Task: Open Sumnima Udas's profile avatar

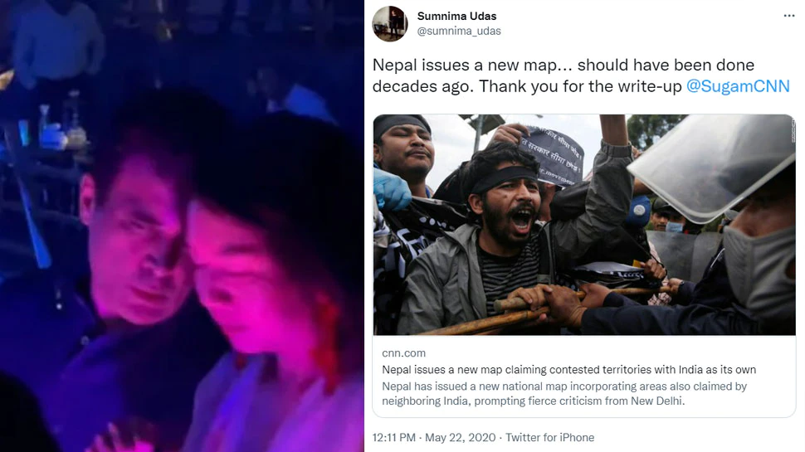Action: click(x=390, y=23)
